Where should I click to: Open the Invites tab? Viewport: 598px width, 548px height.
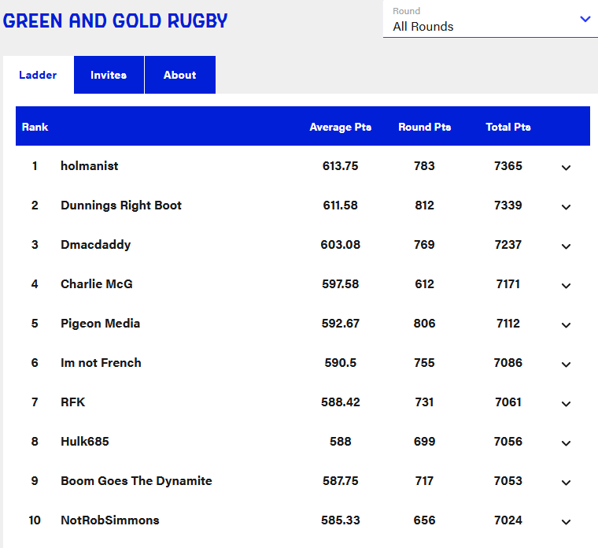109,76
